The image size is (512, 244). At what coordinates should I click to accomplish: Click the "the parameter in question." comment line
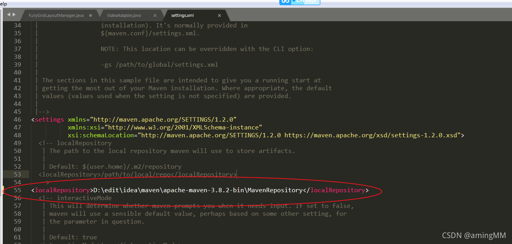(x=97, y=221)
